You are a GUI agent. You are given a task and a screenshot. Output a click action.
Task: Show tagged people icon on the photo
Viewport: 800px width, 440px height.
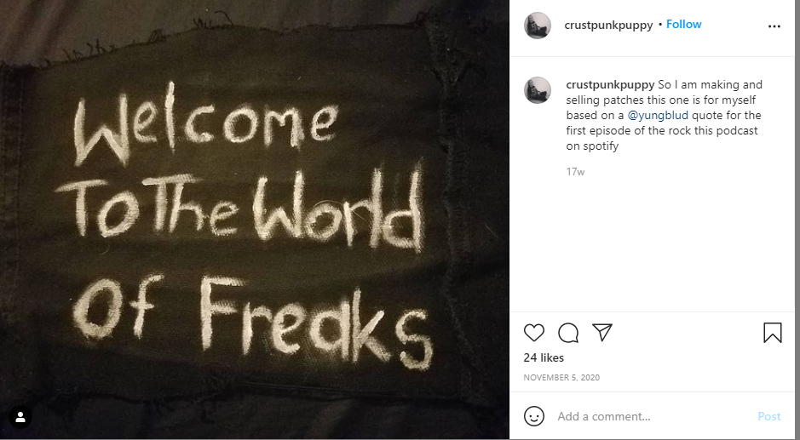[20, 417]
